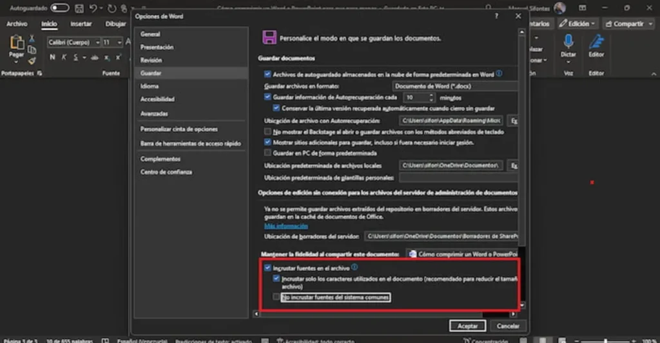This screenshot has width=660, height=343.
Task: Click the strikethrough icon
Action: 95,57
